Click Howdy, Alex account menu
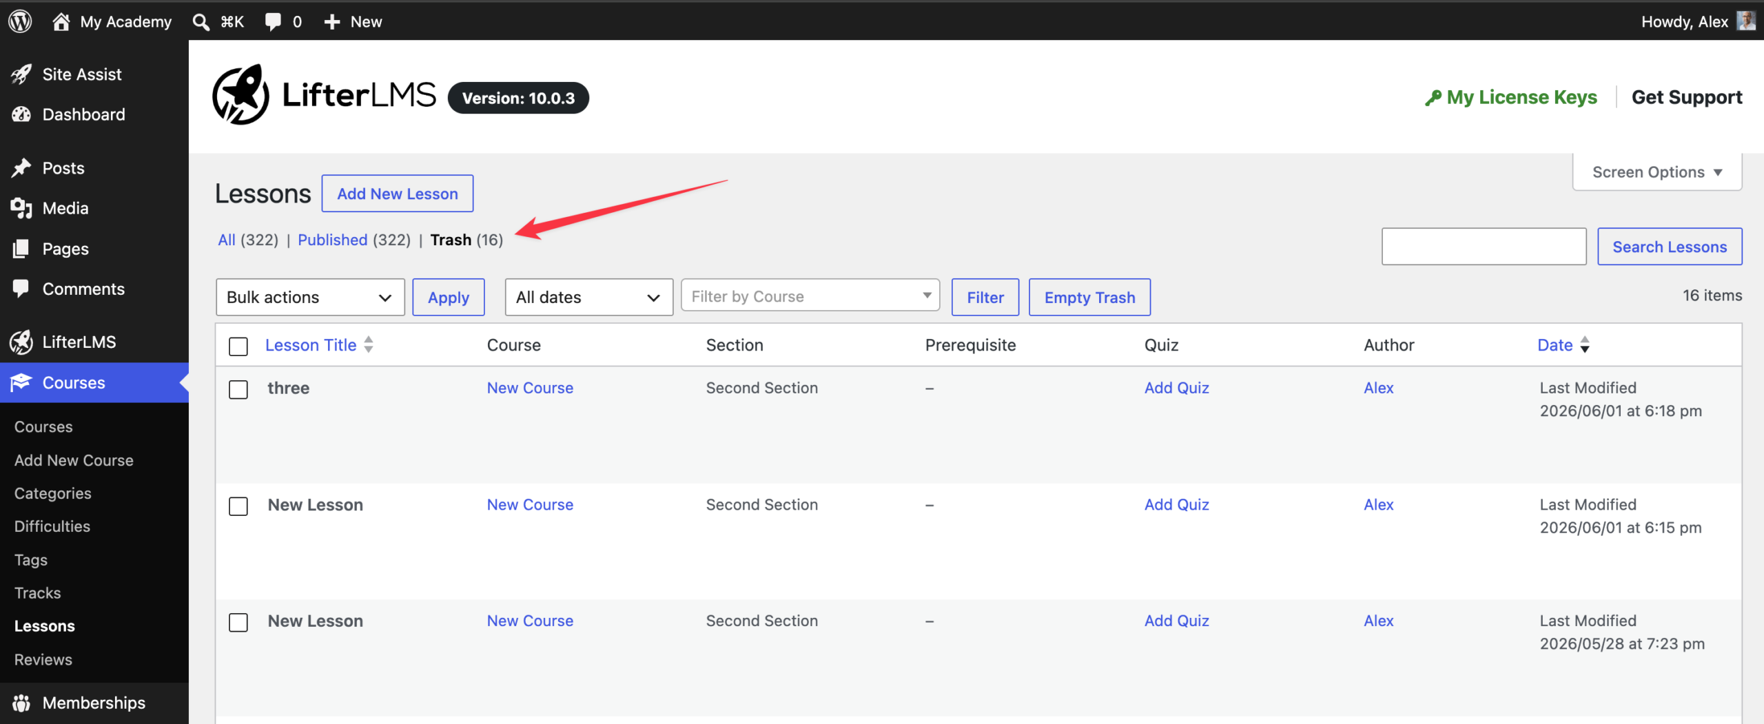1764x724 pixels. 1685,21
